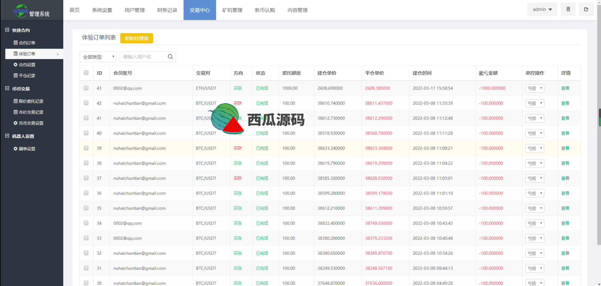Check the checkbox for order ID 35

coord(86,208)
